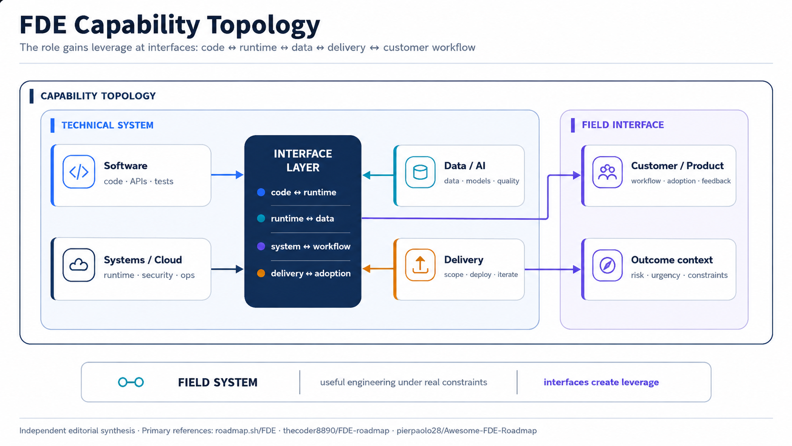This screenshot has height=446, width=792.
Task: Select the Data / AI card title
Action: tap(465, 166)
